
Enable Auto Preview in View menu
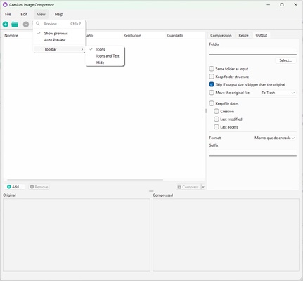60,40
